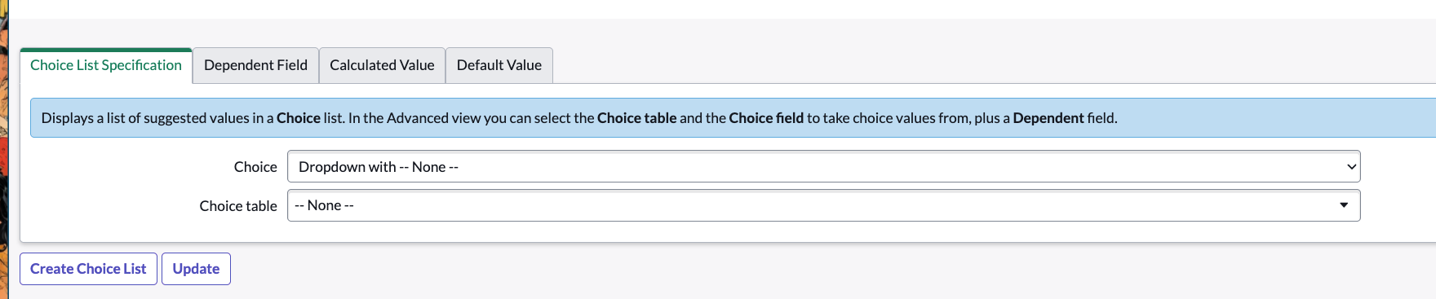The width and height of the screenshot is (1436, 299).
Task: Click the blue info banner text
Action: coord(579,118)
